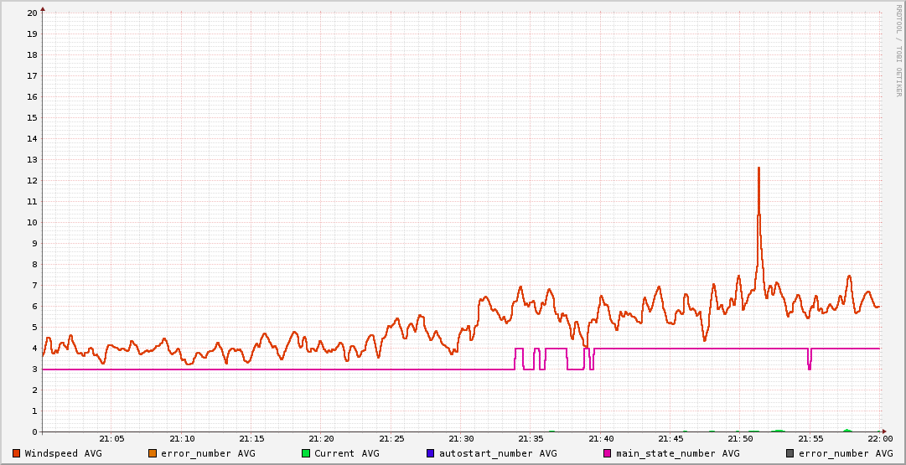Click the blue autostart_number AVG legend swatch

click(431, 453)
